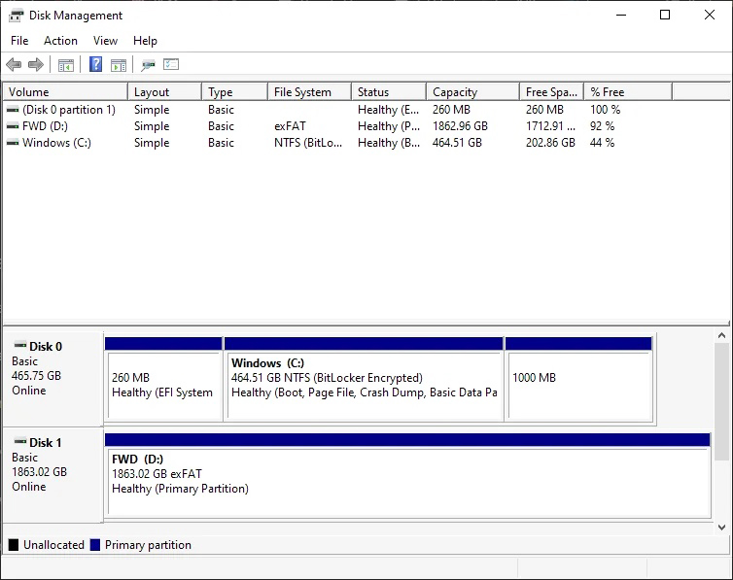The image size is (733, 580).
Task: Click Show/Hide Action Pane toolbar icon
Action: [x=119, y=65]
